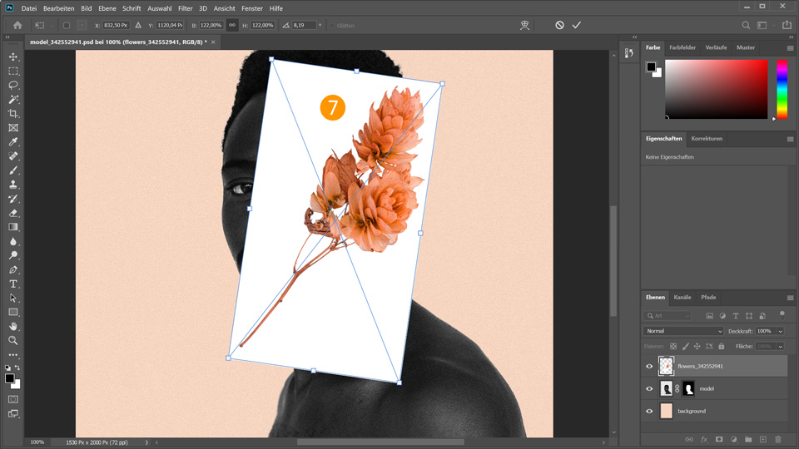Delete layer trash button
The image size is (799, 449).
pyautogui.click(x=777, y=439)
